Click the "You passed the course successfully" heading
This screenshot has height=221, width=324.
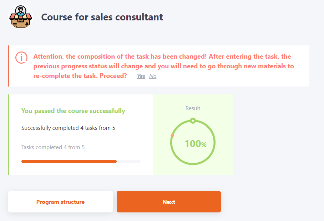tap(73, 111)
